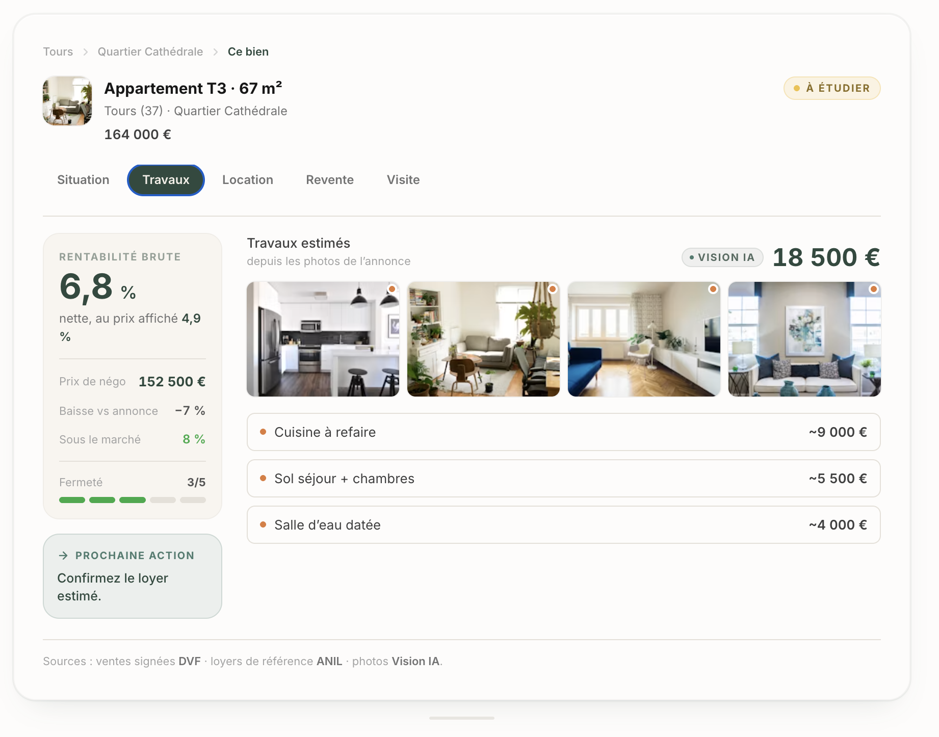Click the apartment thumbnail next to the title
This screenshot has height=737, width=939.
67,101
